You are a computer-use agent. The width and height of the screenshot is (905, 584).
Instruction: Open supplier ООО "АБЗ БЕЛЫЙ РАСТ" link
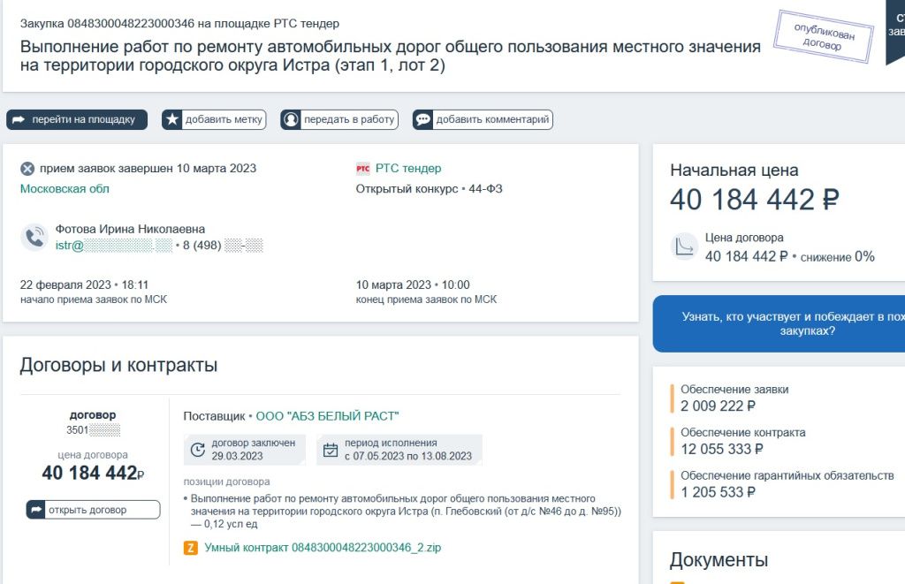(x=328, y=416)
